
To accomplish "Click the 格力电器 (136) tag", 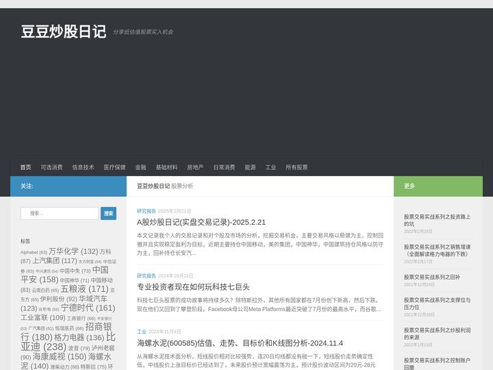I will point(79,338).
